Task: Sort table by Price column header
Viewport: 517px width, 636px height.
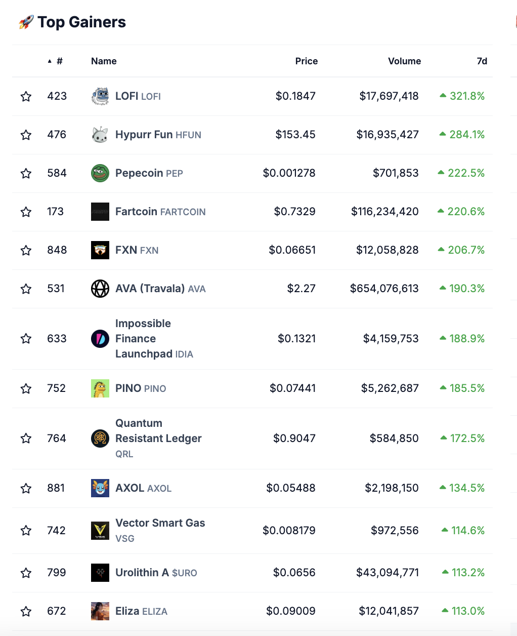Action: 307,61
